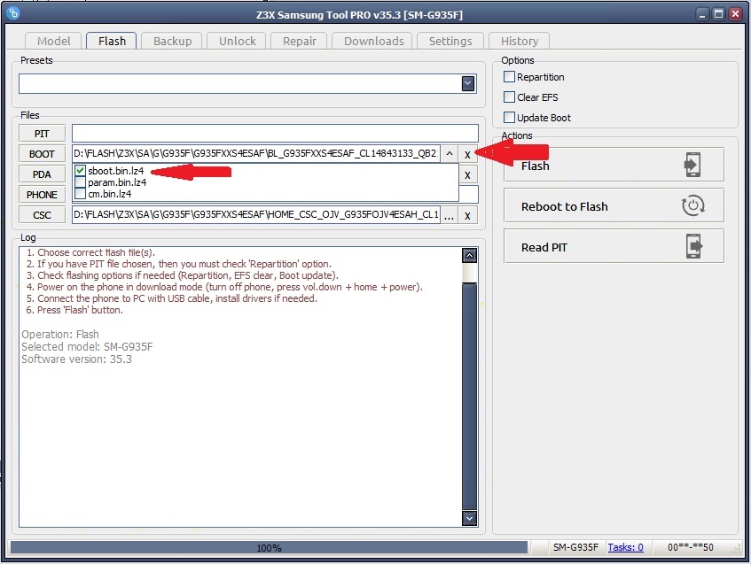Open the Backup tab
Screen dimensions: 751x564
172,41
